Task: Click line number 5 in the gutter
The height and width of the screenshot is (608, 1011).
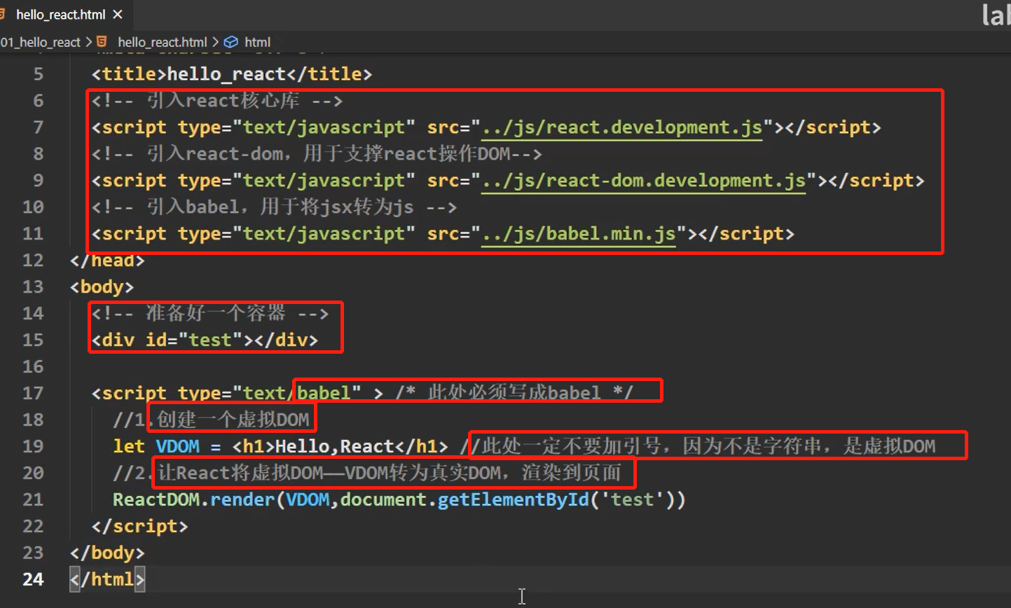Action: tap(38, 74)
